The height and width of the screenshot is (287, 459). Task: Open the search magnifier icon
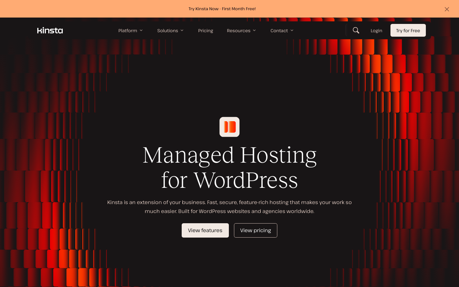(356, 30)
